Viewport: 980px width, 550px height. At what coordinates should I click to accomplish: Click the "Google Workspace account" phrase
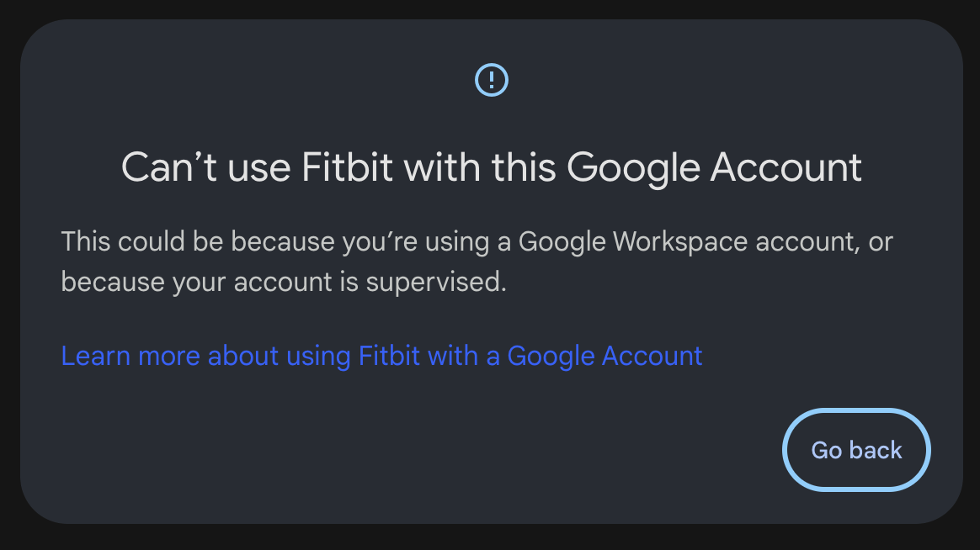pos(686,242)
